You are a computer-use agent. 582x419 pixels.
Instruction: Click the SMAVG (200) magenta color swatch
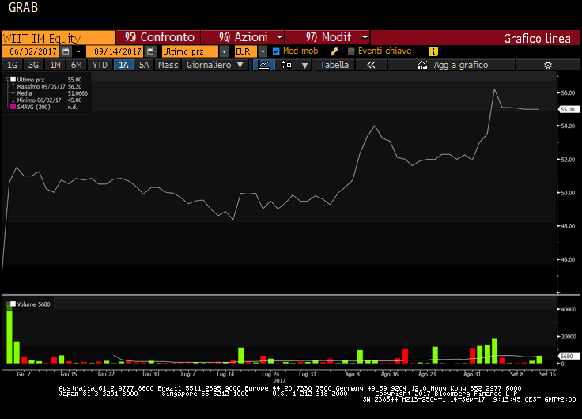tap(13, 107)
